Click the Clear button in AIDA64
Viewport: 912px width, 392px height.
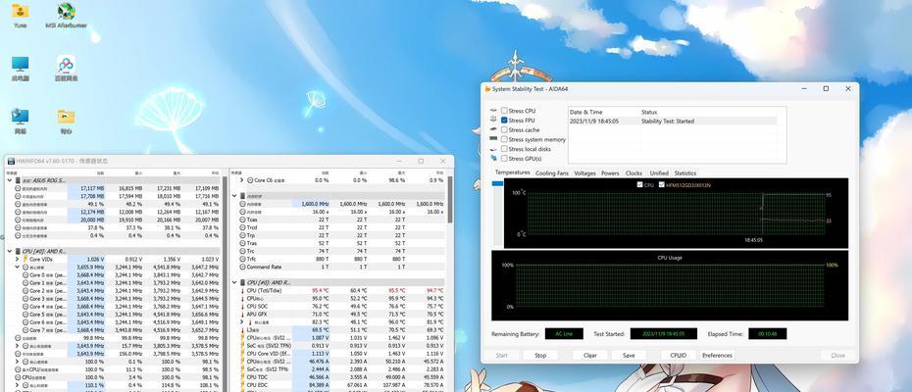point(589,355)
